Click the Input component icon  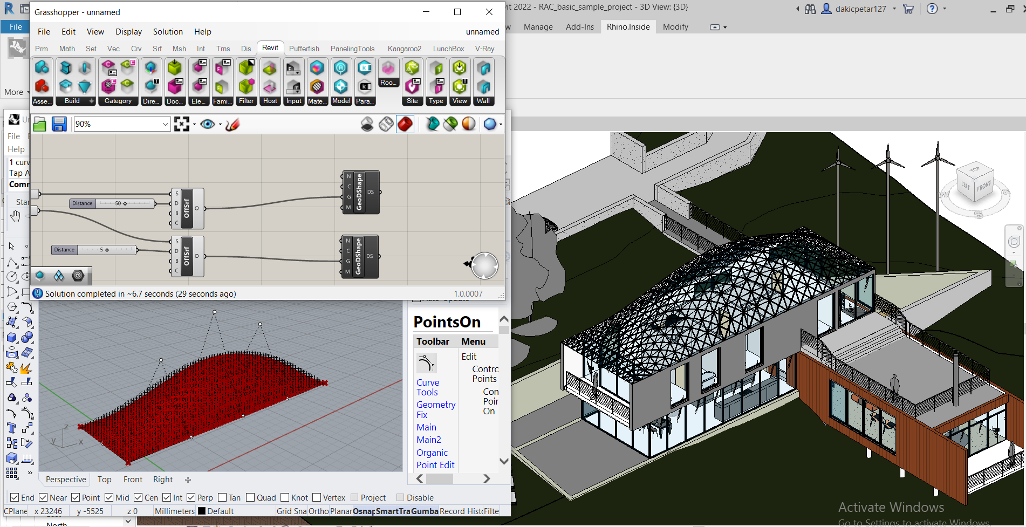point(294,82)
